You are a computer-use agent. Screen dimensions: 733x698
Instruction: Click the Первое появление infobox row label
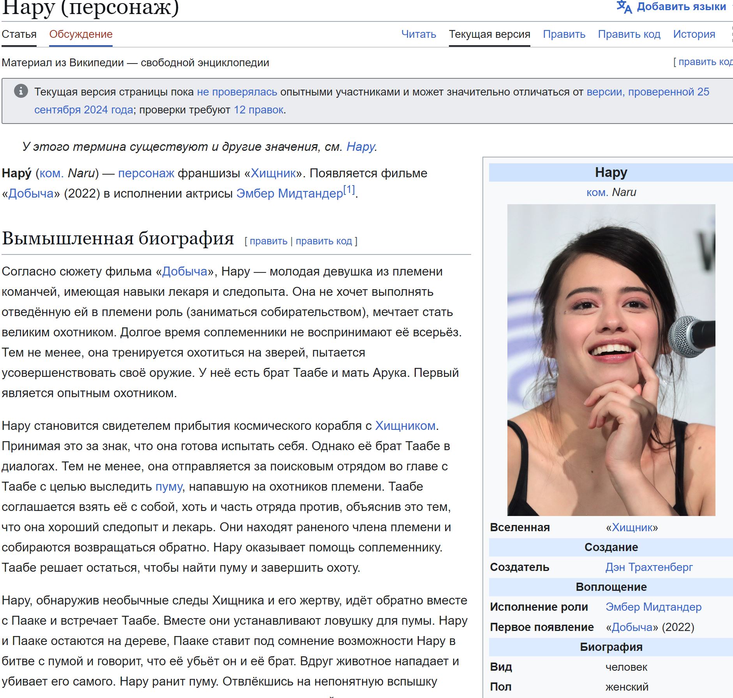point(542,627)
